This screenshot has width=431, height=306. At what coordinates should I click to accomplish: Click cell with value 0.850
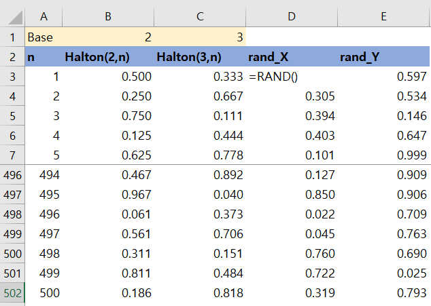pos(292,195)
